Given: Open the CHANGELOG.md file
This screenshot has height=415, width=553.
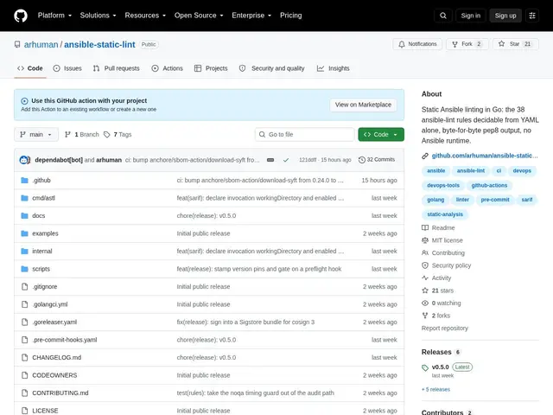Looking at the screenshot, I should (56, 357).
